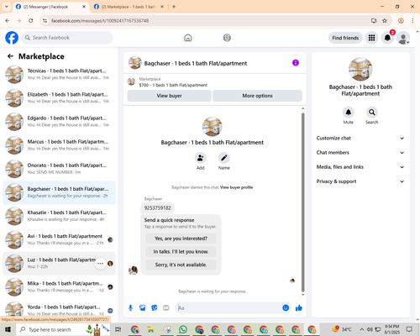Image resolution: width=420 pixels, height=336 pixels.
Task: Reload the browser page
Action: (x=31, y=20)
